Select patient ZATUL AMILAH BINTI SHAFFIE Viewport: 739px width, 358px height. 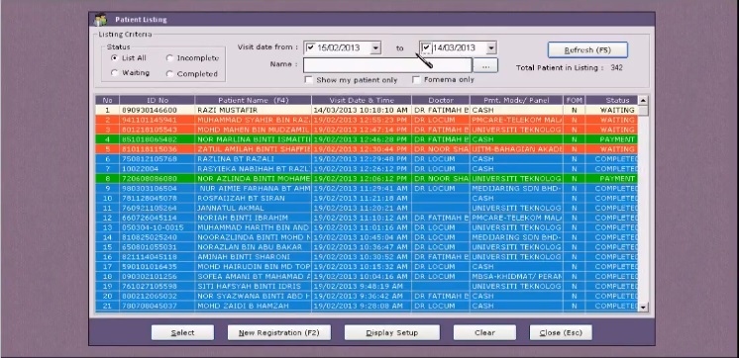click(367, 149)
